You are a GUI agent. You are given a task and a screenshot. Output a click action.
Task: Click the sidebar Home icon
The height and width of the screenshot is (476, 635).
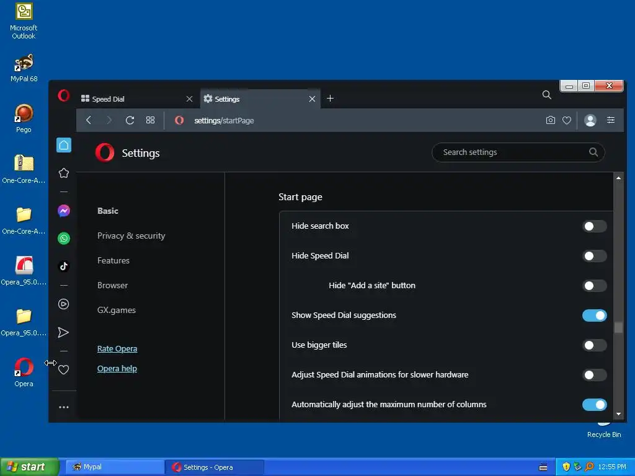coord(64,145)
